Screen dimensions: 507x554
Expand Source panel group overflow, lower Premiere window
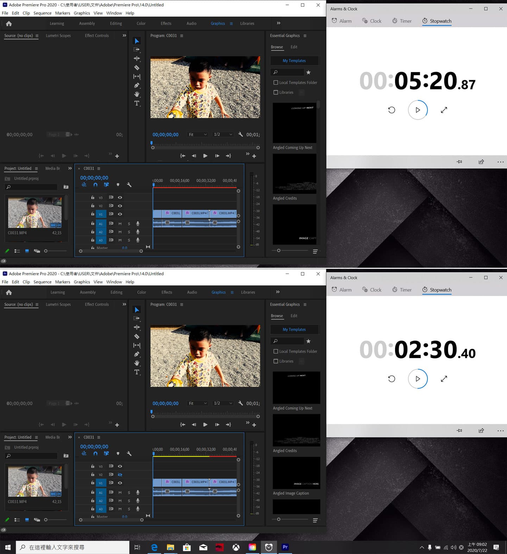(124, 304)
